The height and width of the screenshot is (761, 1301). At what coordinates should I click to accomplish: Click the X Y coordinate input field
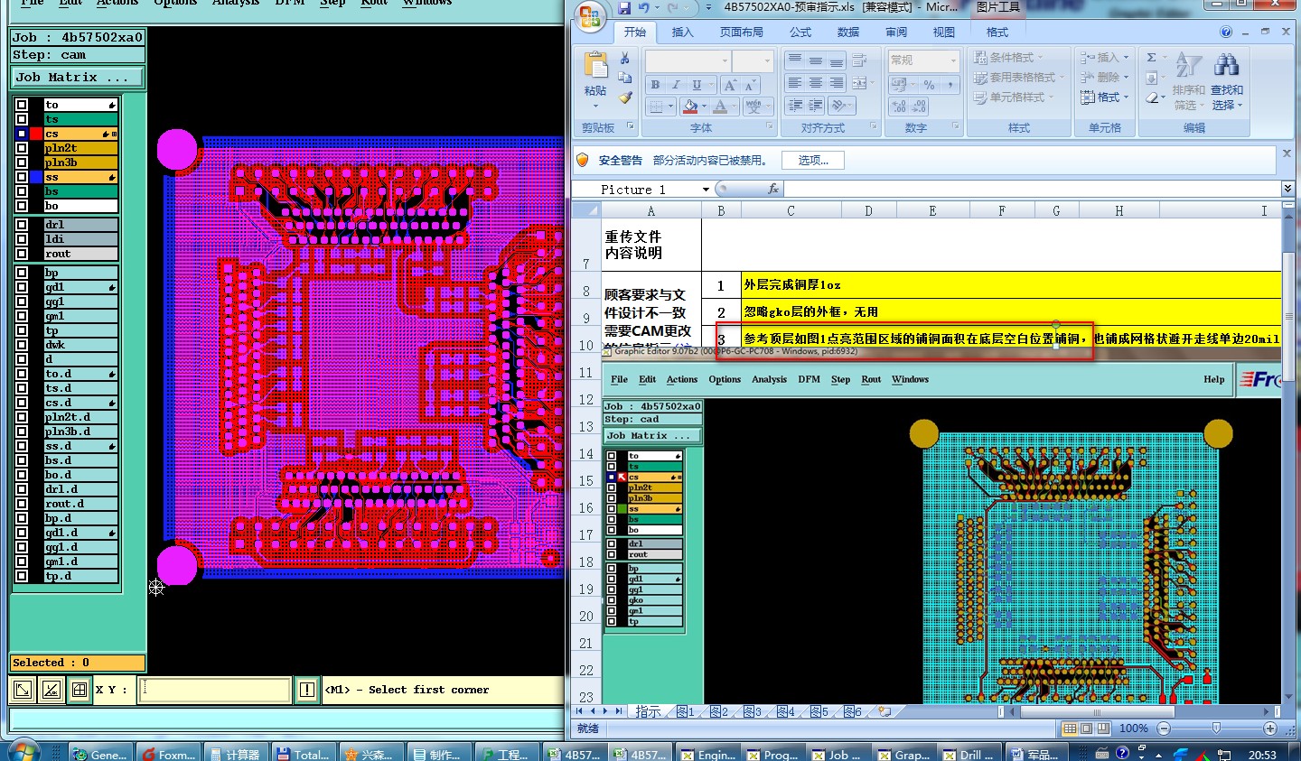point(214,690)
